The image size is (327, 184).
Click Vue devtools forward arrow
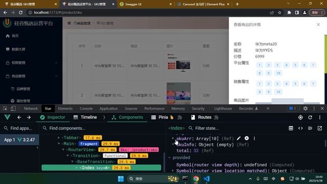point(29,118)
